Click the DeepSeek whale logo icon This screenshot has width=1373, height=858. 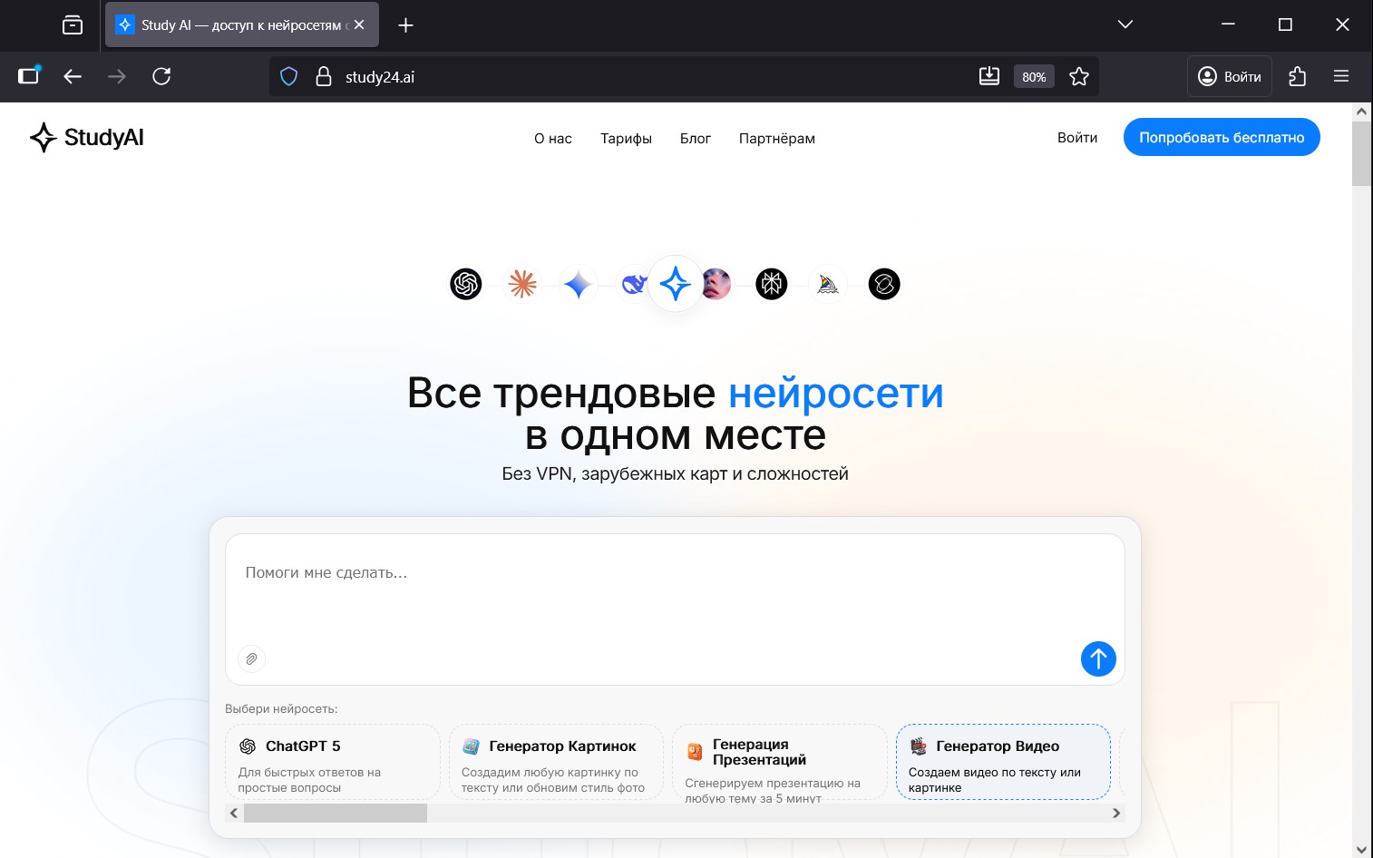point(635,284)
